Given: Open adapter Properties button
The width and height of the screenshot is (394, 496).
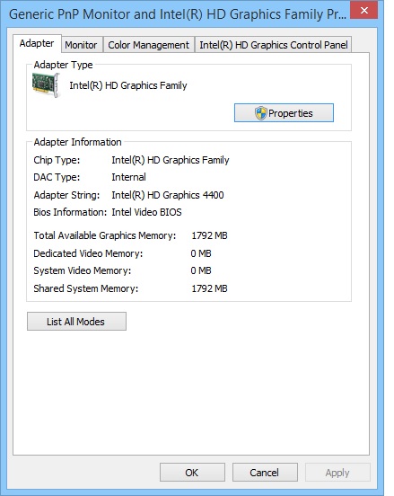Looking at the screenshot, I should [x=284, y=112].
